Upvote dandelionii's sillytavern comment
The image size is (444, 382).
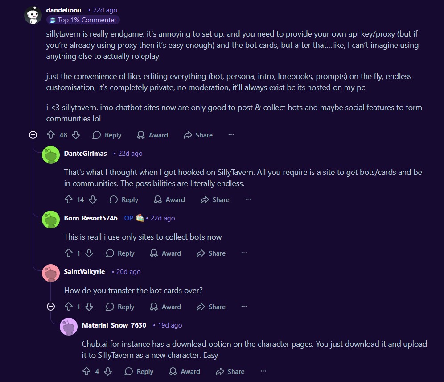tap(51, 135)
